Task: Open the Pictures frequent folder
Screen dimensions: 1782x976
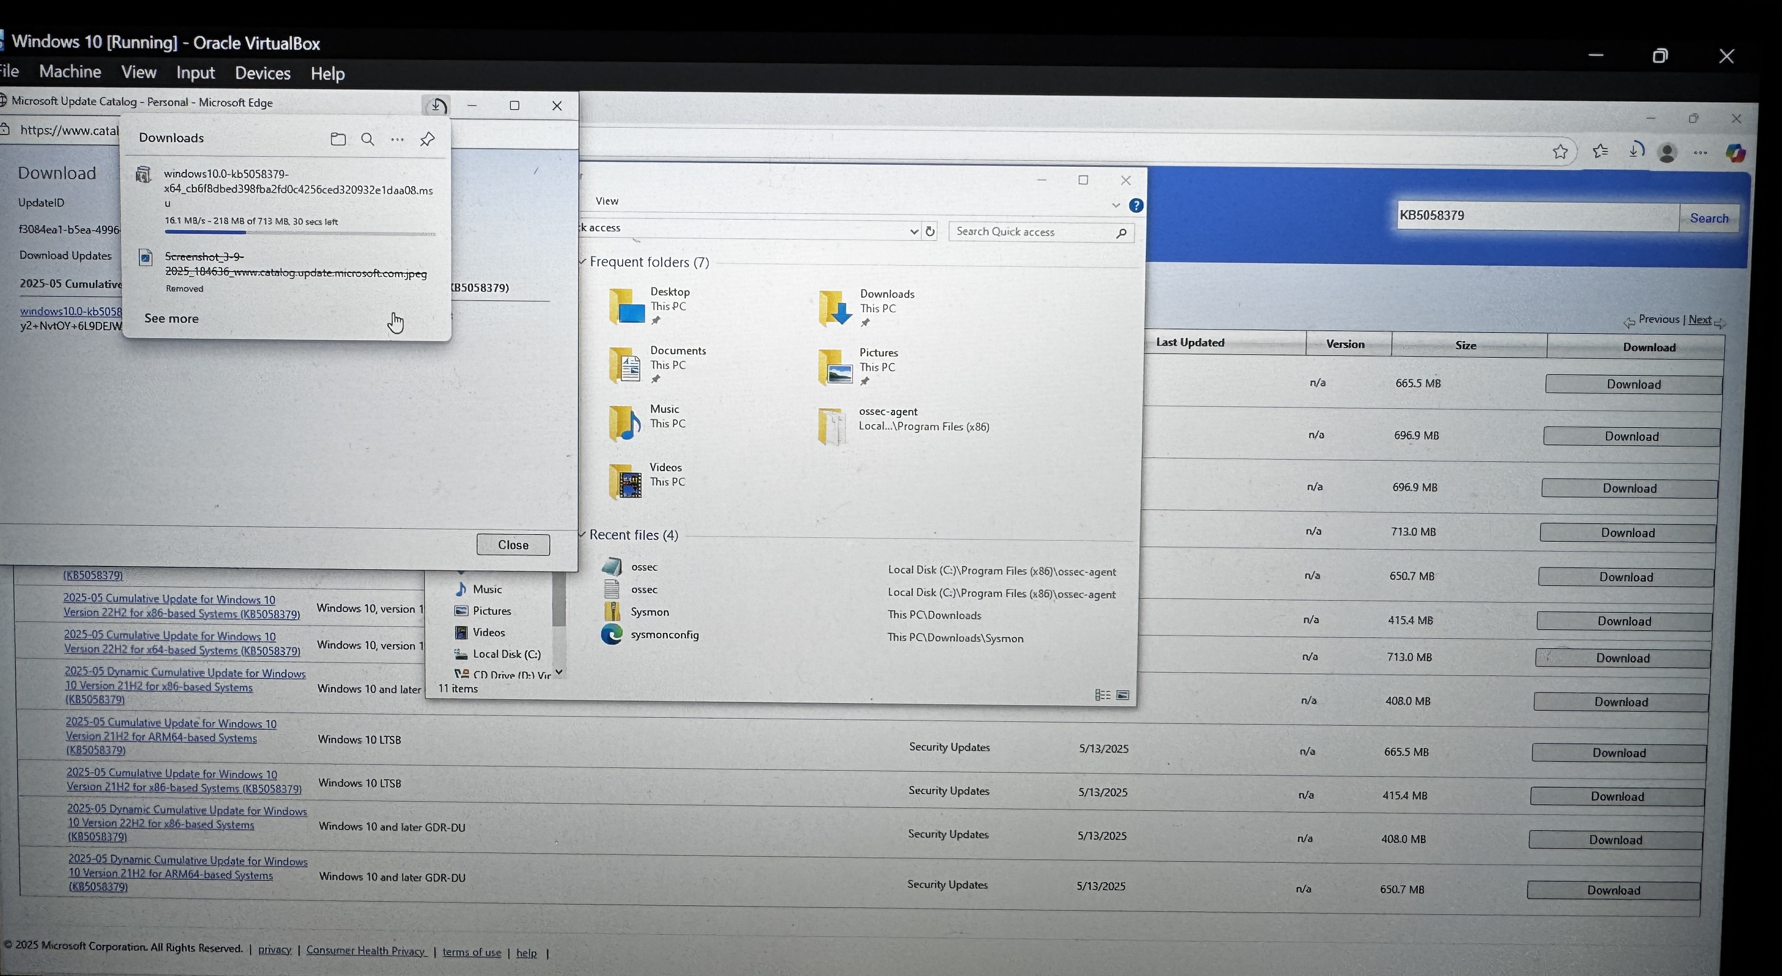Action: coord(858,367)
